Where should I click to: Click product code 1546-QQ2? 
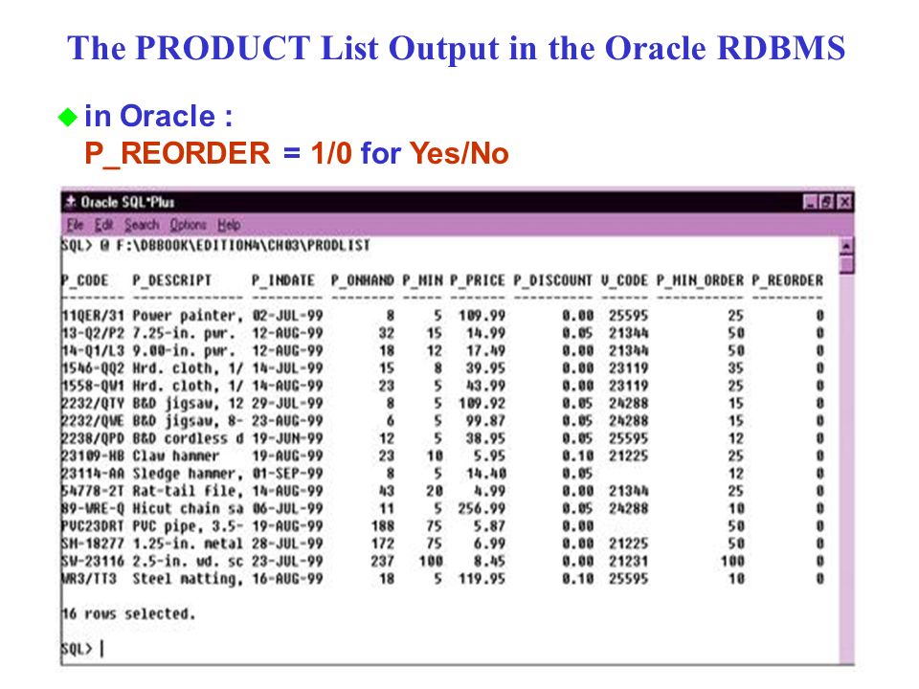93,368
